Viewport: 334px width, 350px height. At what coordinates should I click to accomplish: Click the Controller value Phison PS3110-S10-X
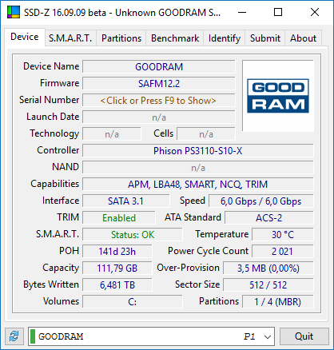198,151
